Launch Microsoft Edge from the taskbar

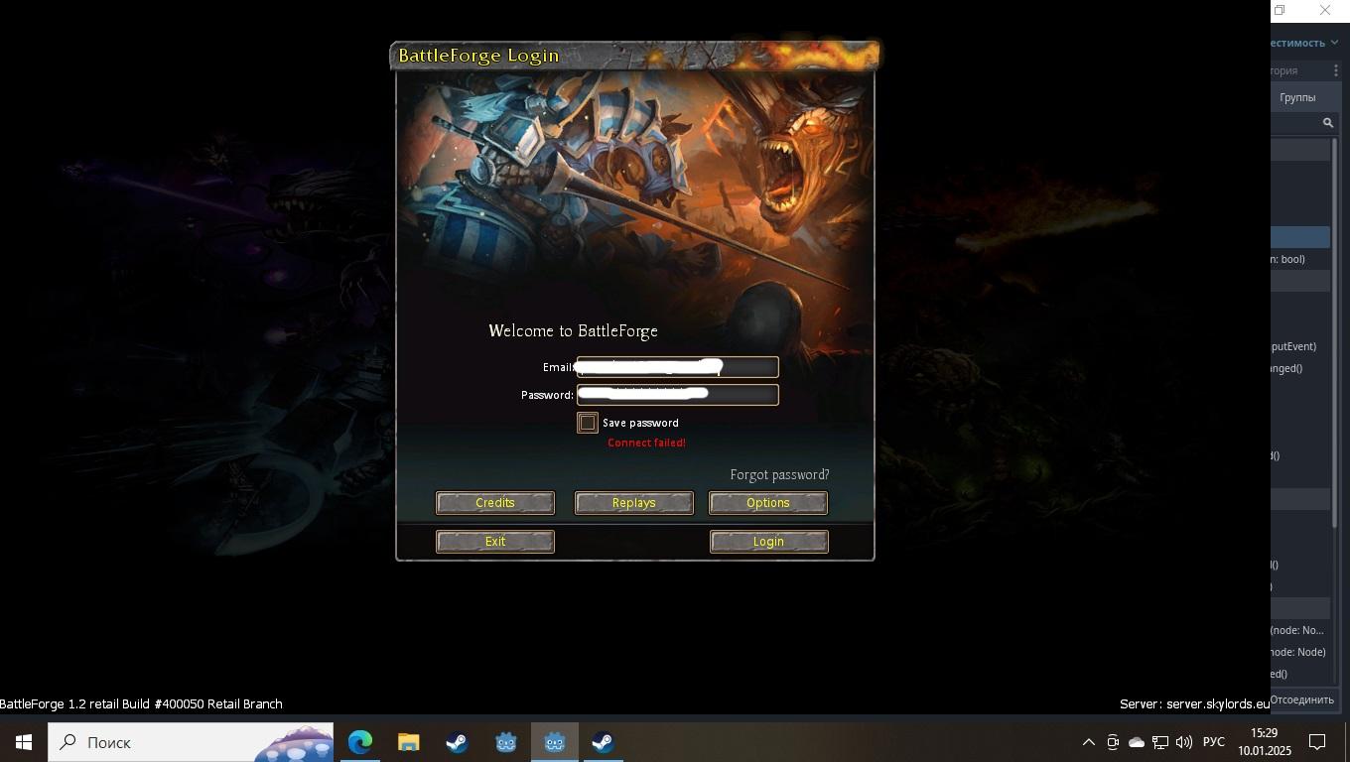359,742
